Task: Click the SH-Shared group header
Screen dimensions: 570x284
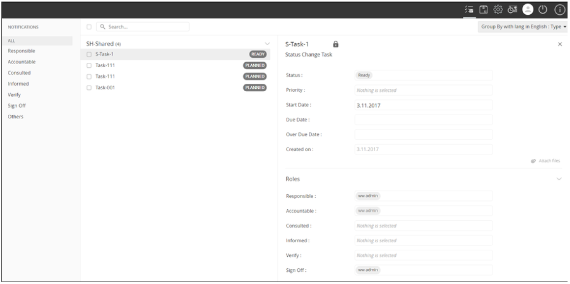Action: 103,44
